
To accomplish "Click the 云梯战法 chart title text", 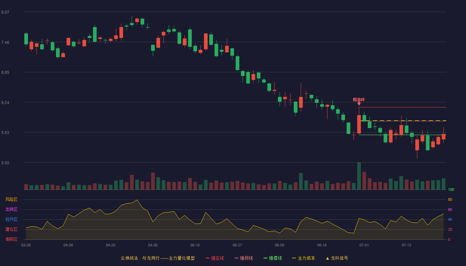I will [x=129, y=258].
